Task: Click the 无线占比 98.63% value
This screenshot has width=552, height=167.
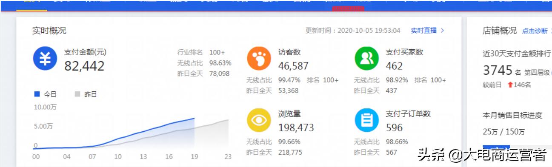Action: click(x=220, y=63)
